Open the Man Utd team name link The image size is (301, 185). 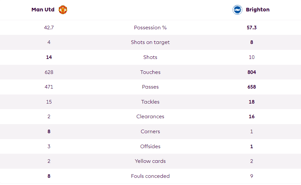[x=43, y=9]
